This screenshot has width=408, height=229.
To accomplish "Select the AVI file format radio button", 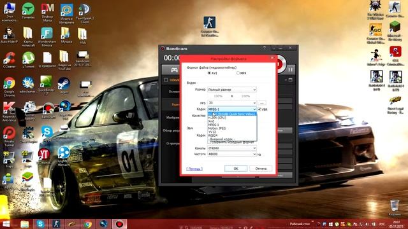I will [x=209, y=73].
